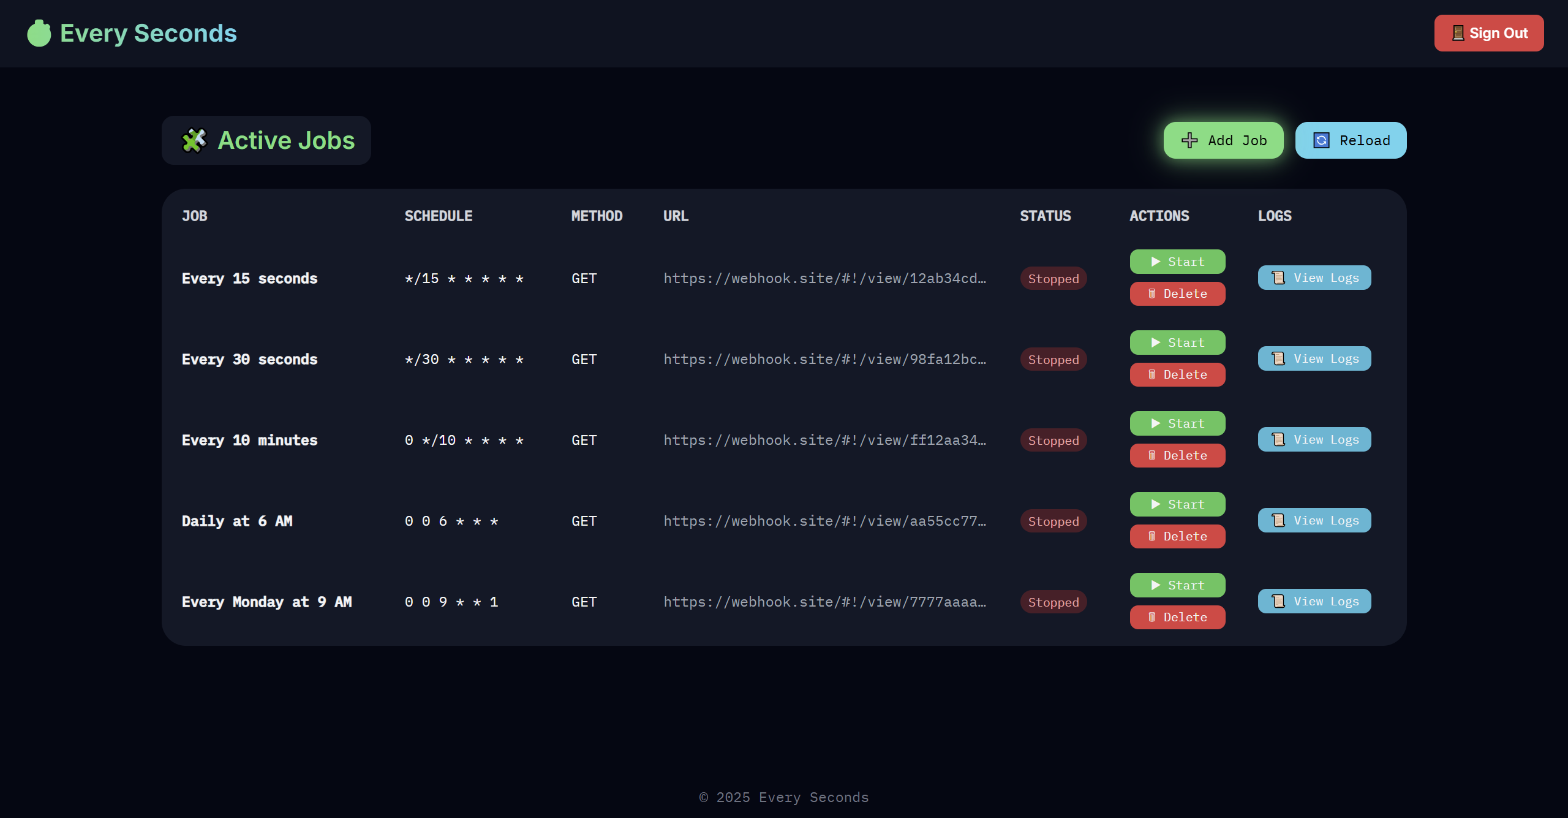The width and height of the screenshot is (1568, 818).
Task: Start the Every 30 seconds job
Action: (x=1177, y=342)
